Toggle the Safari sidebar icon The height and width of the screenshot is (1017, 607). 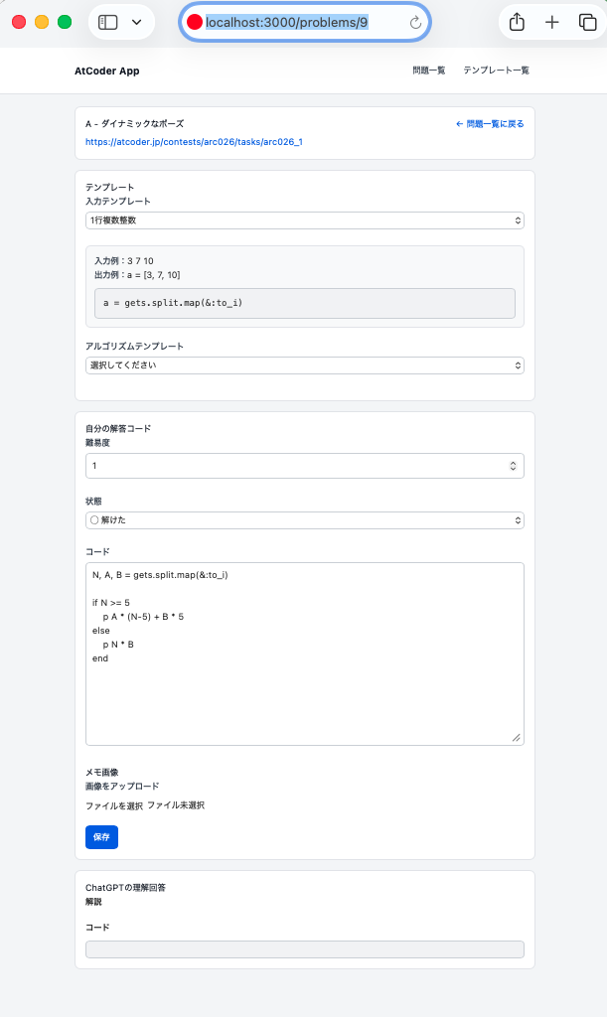107,22
